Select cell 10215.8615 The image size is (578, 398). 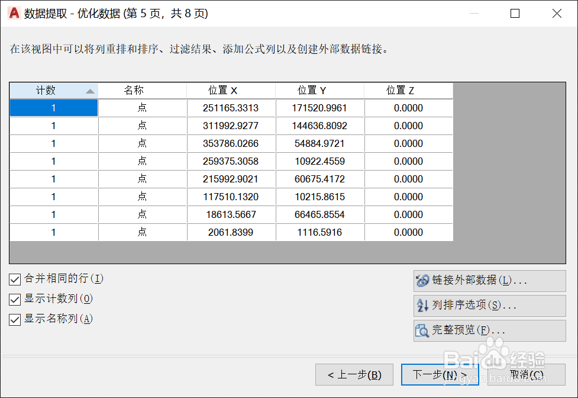tap(320, 197)
